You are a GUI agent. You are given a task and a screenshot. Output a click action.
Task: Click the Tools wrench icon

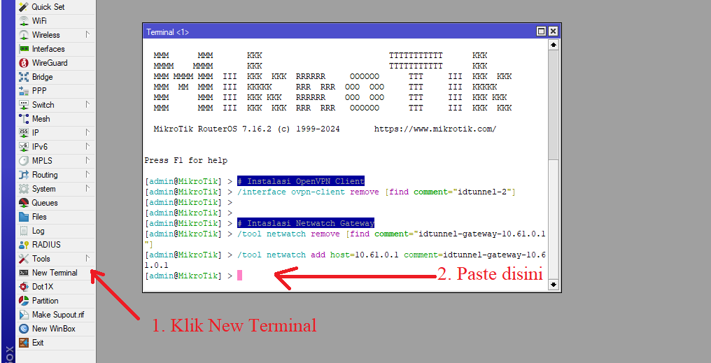coord(24,259)
